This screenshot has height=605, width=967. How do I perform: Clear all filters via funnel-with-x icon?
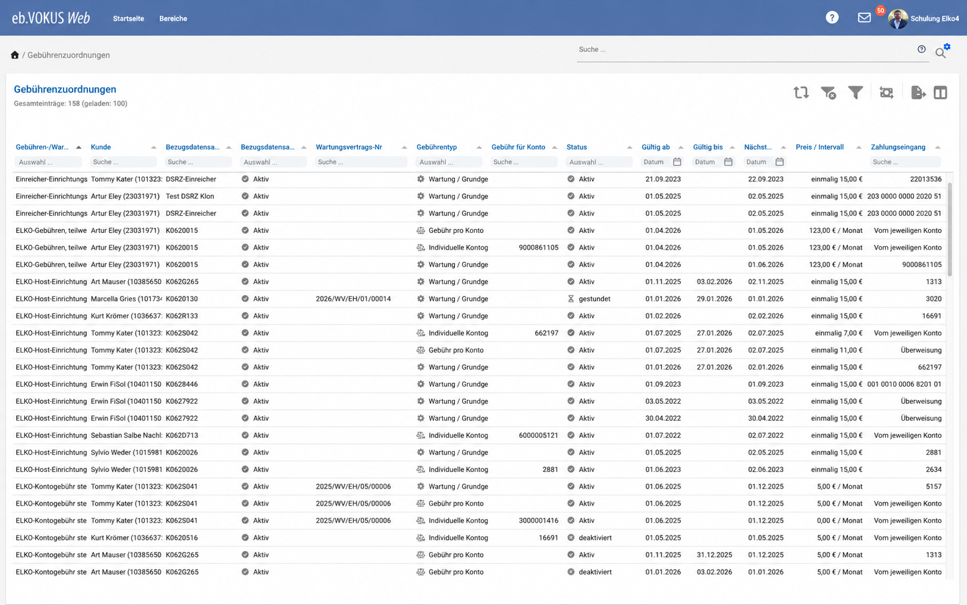(x=828, y=93)
